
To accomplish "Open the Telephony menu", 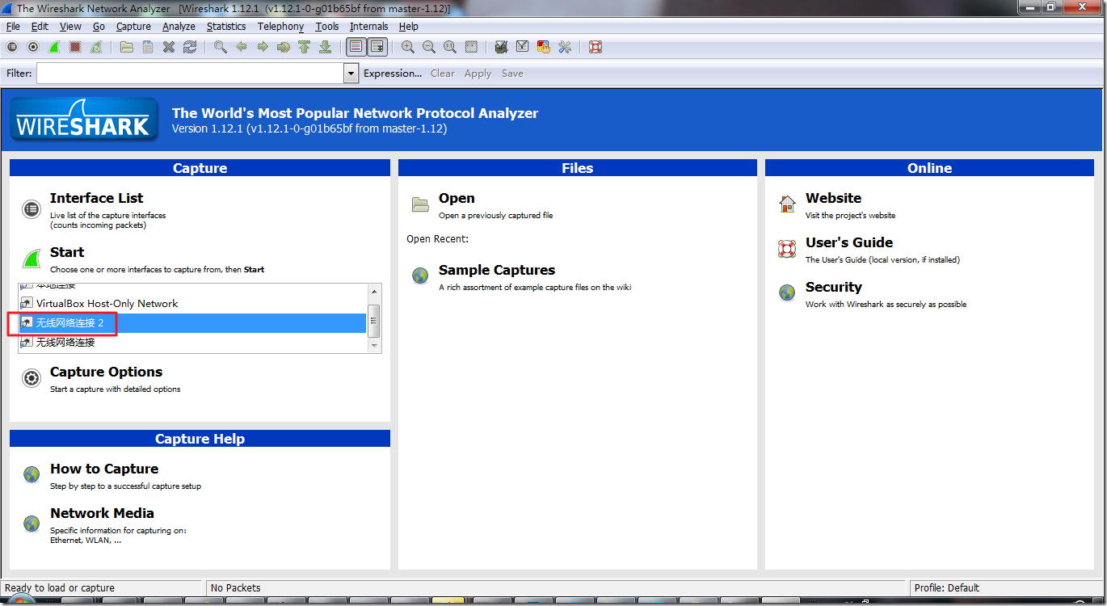I will [281, 27].
